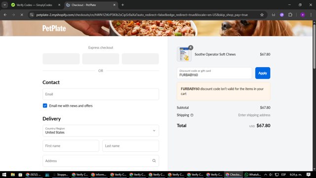The width and height of the screenshot is (316, 178).
Task: Click the Soothe Operator Soft Chews product thumbnail
Action: pyautogui.click(x=184, y=54)
